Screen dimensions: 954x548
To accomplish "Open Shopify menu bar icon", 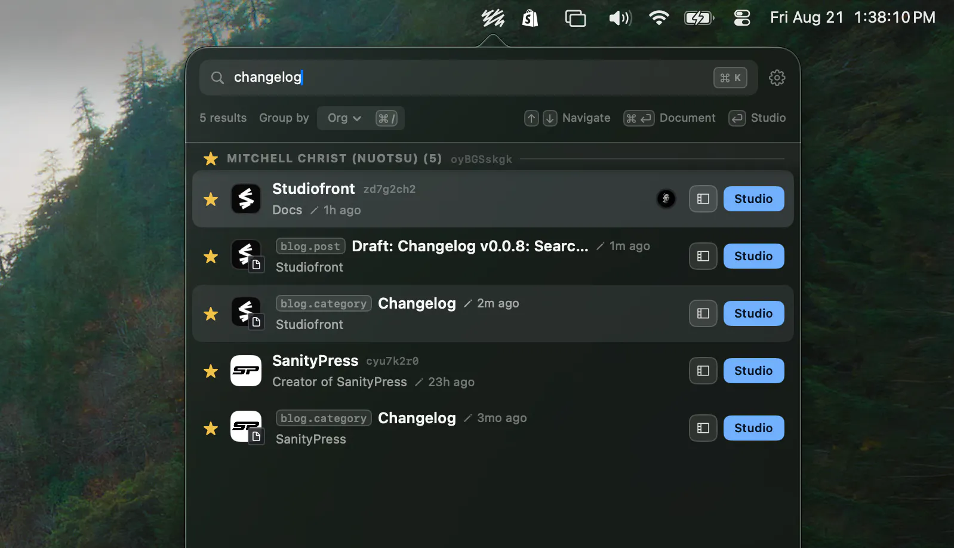I will [530, 18].
